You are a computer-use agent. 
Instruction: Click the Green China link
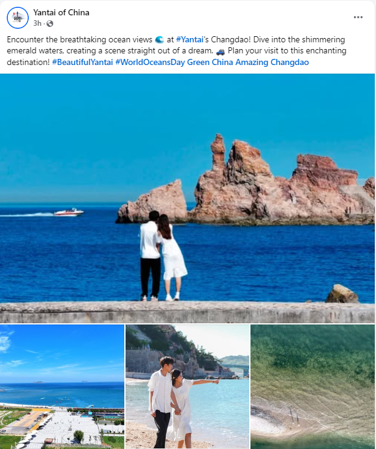pyautogui.click(x=210, y=62)
